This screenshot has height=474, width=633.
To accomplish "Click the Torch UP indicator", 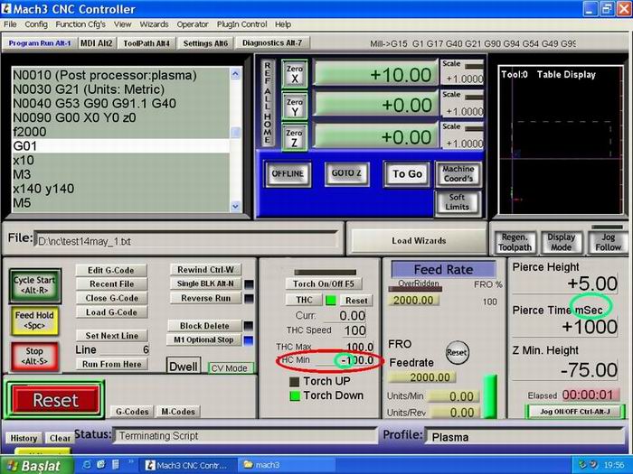I will coord(295,381).
